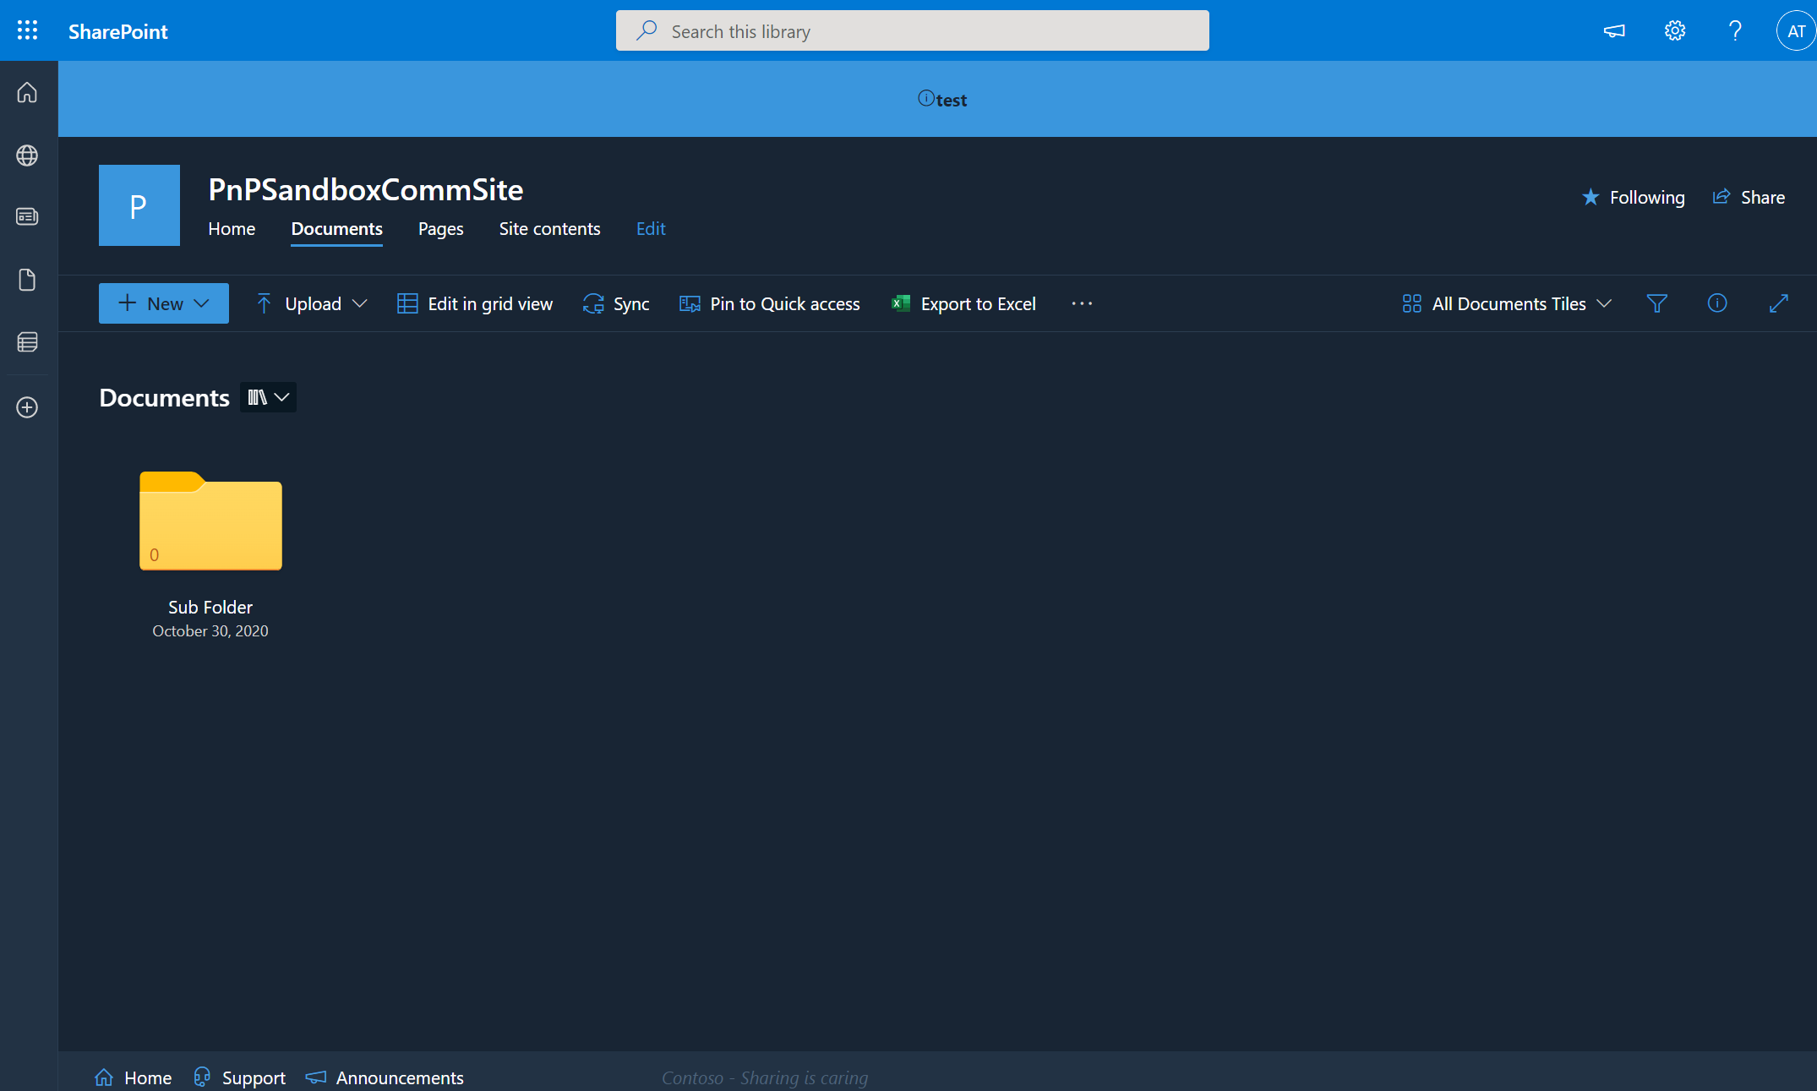Screen dimensions: 1817x1091
Task: Click the Edit navigation link
Action: (x=650, y=229)
